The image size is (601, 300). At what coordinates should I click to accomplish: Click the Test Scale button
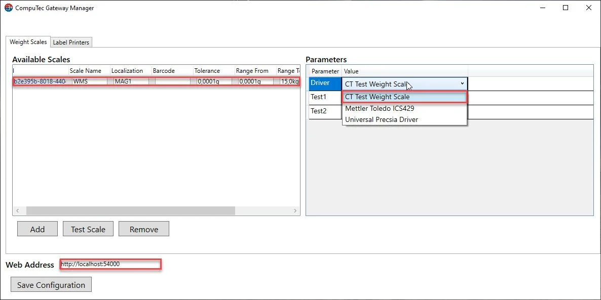(88, 229)
